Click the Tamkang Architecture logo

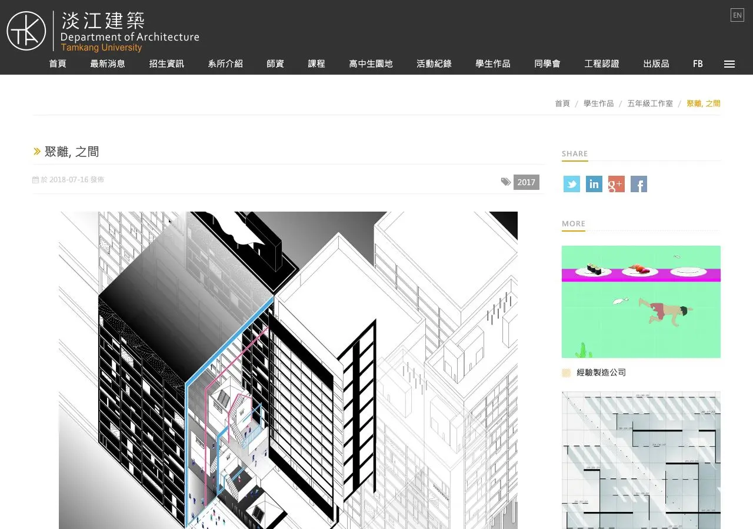point(103,31)
